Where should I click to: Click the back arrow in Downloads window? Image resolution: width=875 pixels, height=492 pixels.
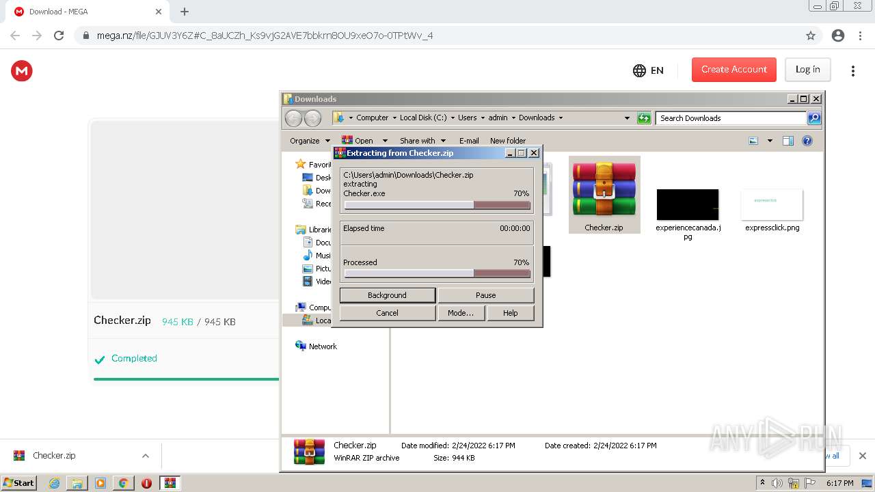pyautogui.click(x=293, y=118)
